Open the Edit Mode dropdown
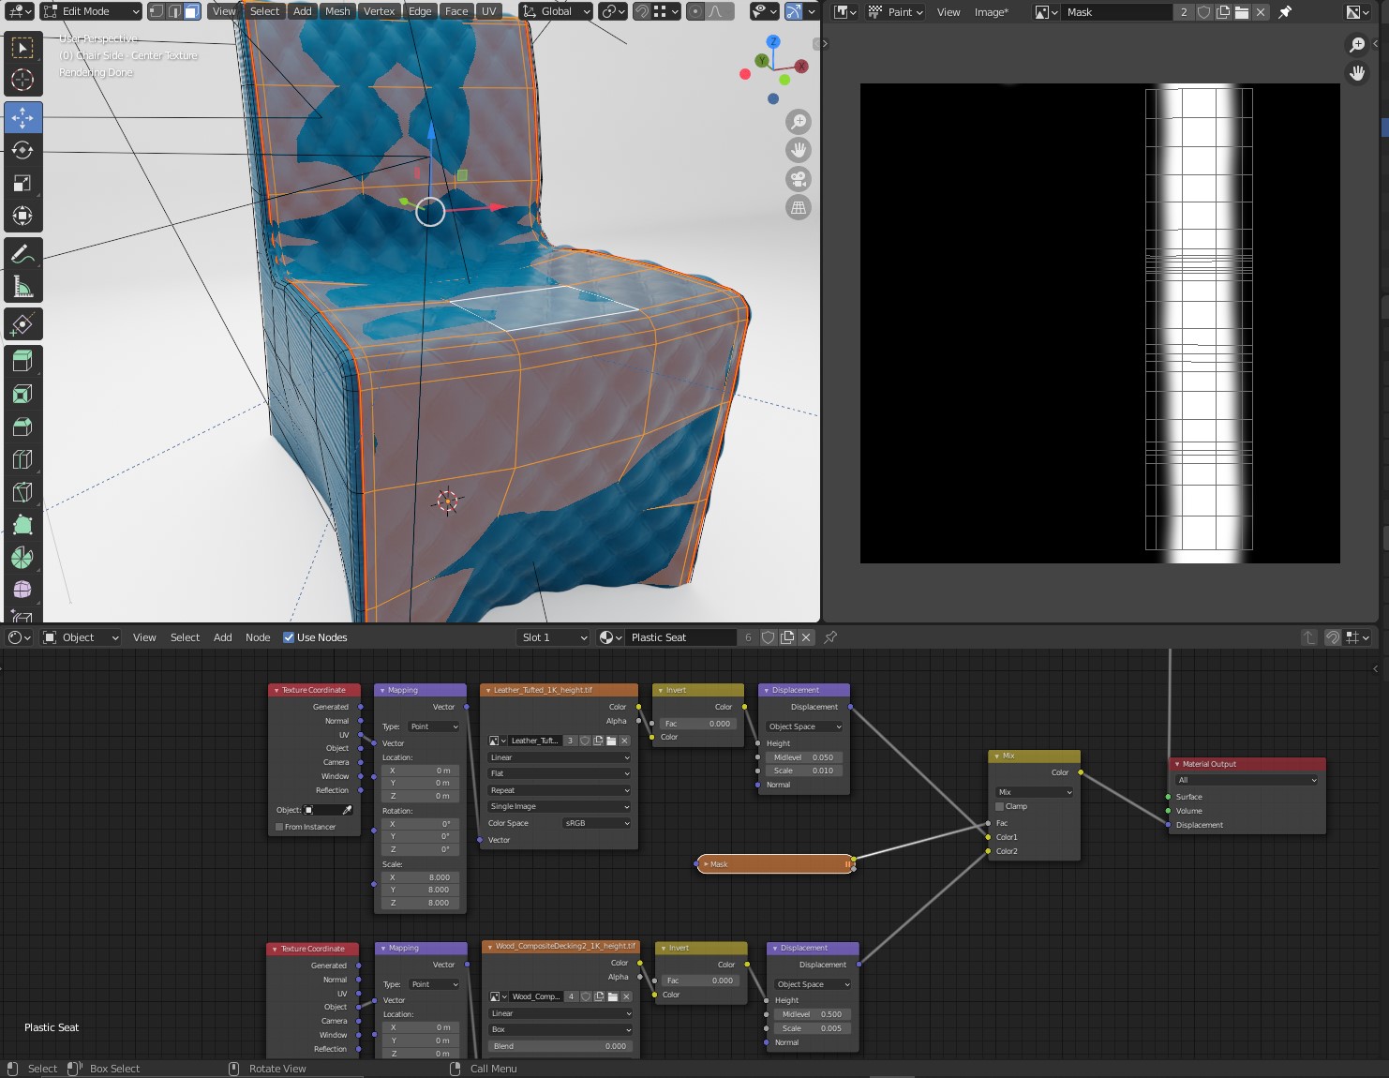This screenshot has height=1078, width=1389. [90, 11]
